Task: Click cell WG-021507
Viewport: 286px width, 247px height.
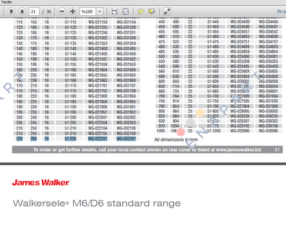Action: 98,59
